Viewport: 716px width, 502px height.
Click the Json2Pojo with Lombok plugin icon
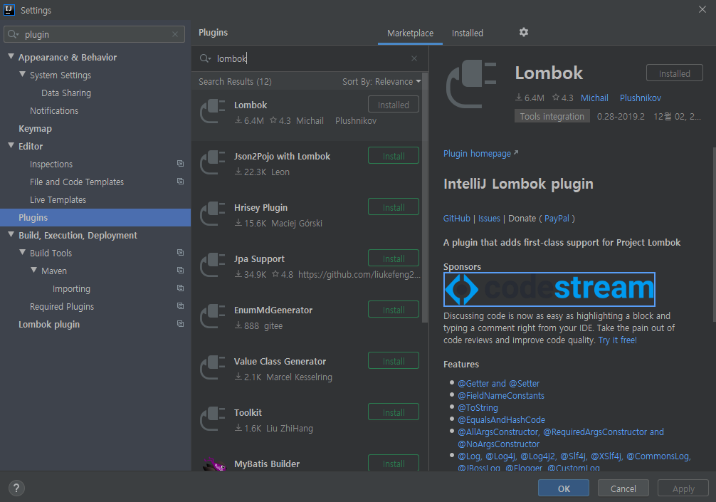click(212, 162)
